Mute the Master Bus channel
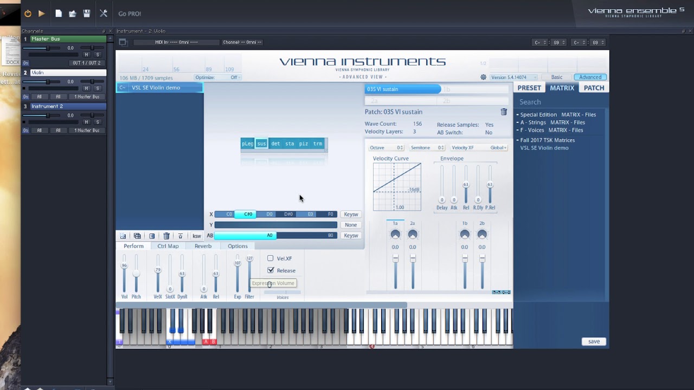The width and height of the screenshot is (694, 390). pos(86,55)
